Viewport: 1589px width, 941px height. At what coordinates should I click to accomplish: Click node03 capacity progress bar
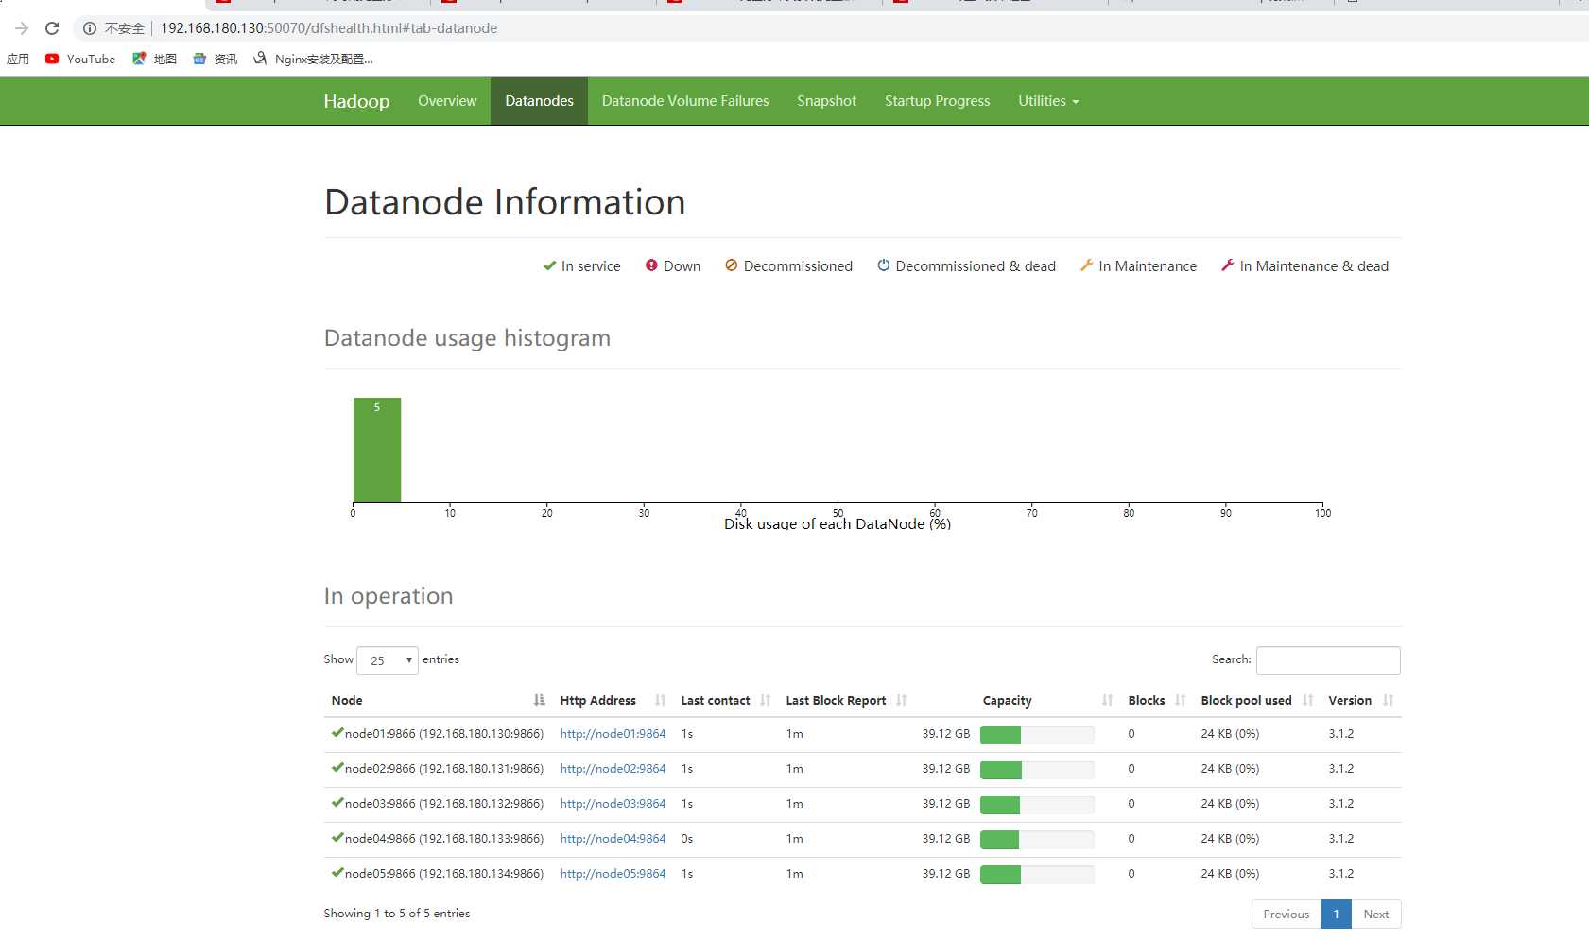[1037, 805]
